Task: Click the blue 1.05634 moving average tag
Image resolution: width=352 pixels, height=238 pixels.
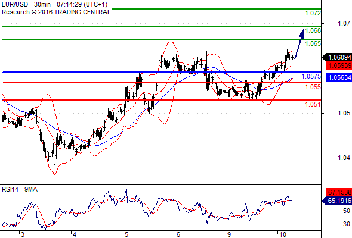Action: [x=338, y=77]
